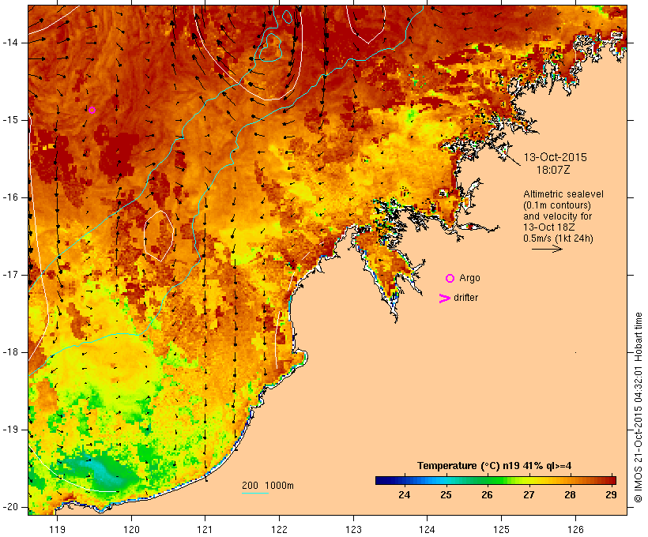Click latitude axis label '-15'

point(9,120)
